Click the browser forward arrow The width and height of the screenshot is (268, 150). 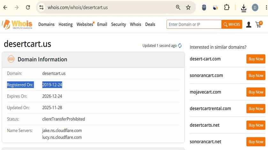17,7
